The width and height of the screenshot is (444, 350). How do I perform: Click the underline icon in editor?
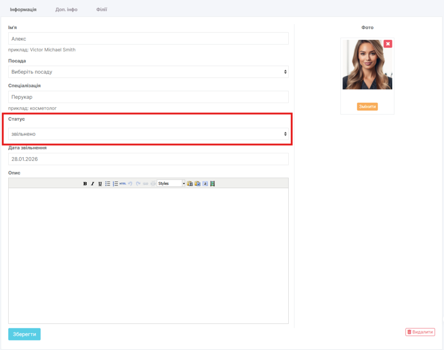[100, 184]
